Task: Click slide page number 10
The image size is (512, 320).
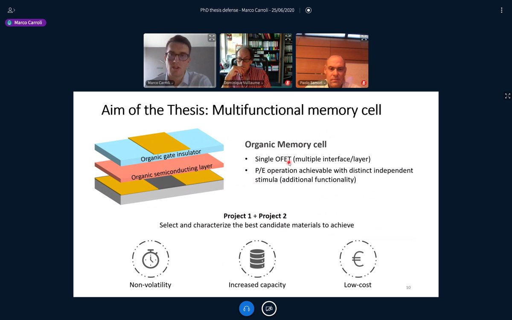Action: point(408,288)
